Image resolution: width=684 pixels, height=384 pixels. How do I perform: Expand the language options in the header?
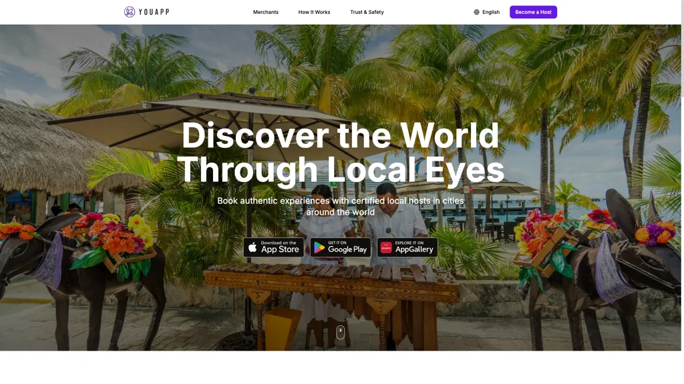click(486, 11)
